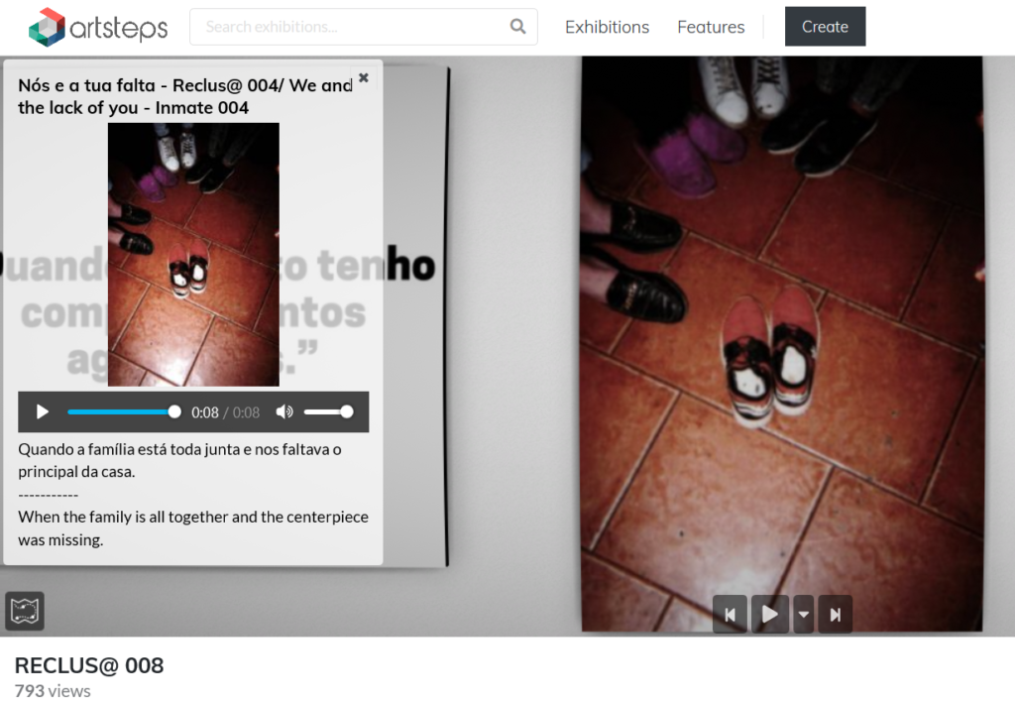Click the Portuguese caption 'Quando a família está toda junta'
Image resolution: width=1015 pixels, height=702 pixels.
coord(129,449)
